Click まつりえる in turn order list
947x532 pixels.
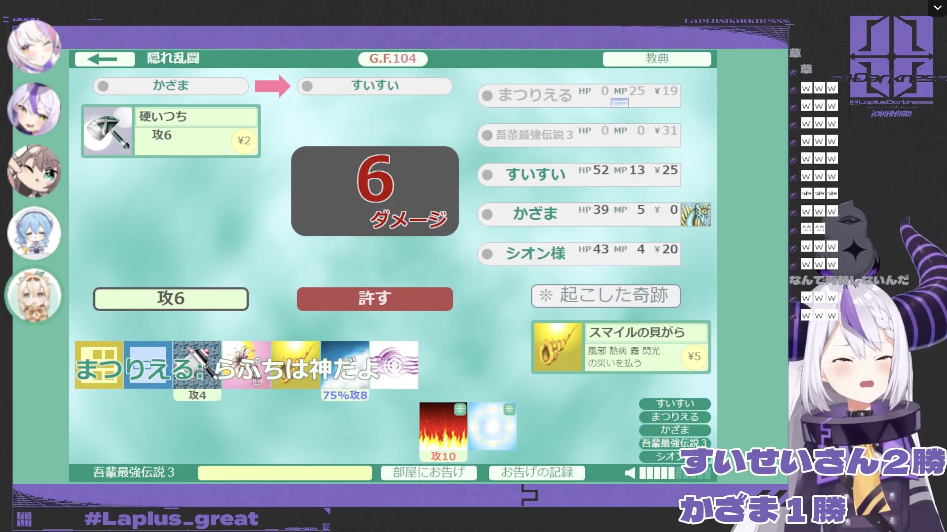tap(675, 417)
